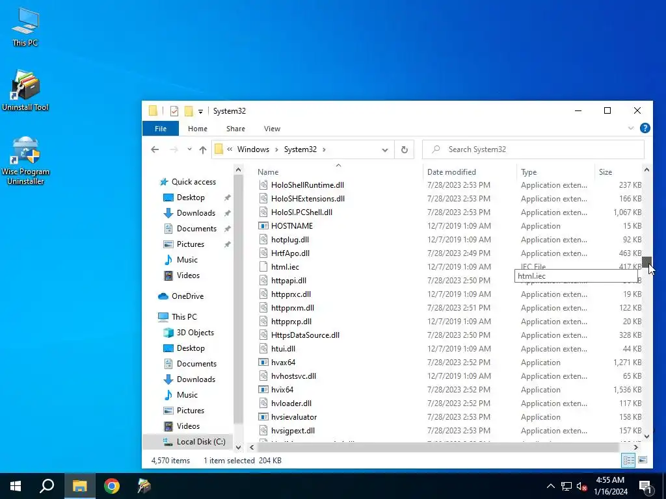This screenshot has height=499, width=666.
Task: Sort by the Type column header
Action: pos(529,172)
